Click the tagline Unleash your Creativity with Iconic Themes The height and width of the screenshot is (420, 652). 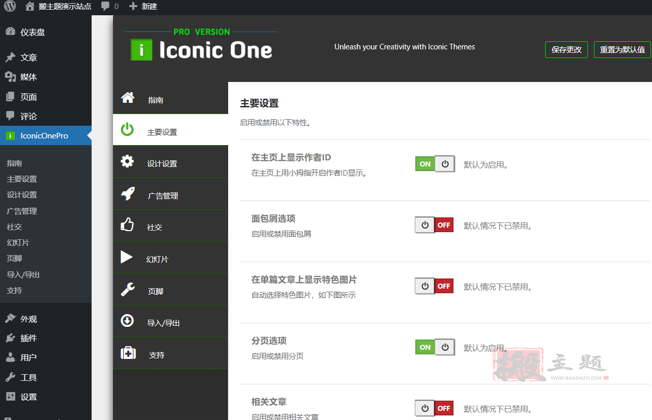point(405,47)
